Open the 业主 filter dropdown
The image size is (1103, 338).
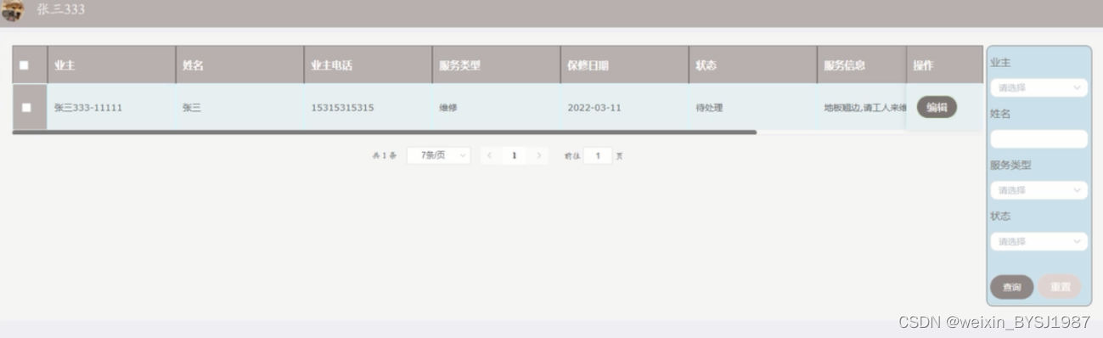(1038, 87)
